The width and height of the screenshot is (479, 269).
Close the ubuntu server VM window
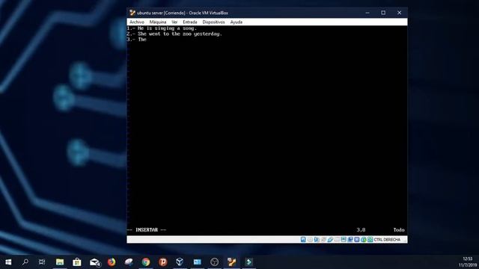coord(399,13)
